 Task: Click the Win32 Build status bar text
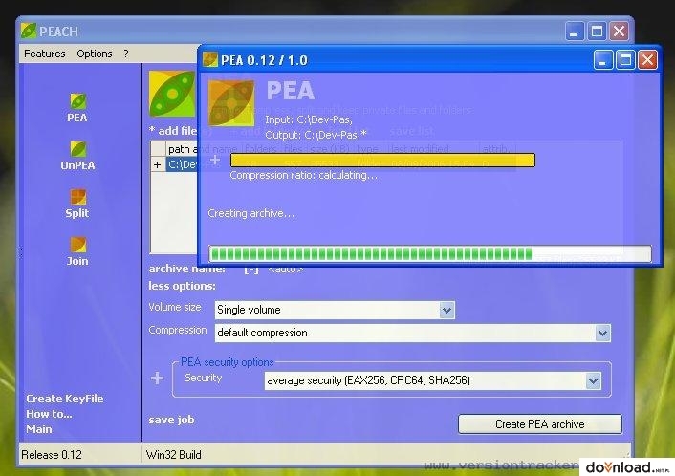point(173,454)
